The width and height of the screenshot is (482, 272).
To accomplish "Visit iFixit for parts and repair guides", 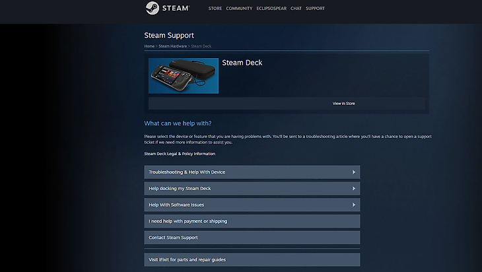I will [252, 259].
